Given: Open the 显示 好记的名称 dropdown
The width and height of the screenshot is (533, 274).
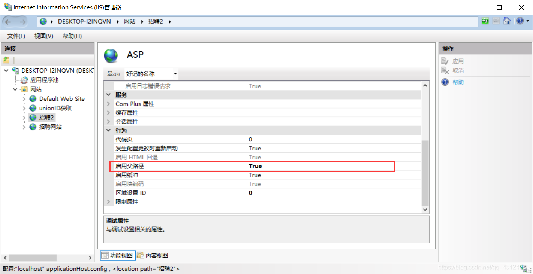Looking at the screenshot, I should tap(151, 74).
